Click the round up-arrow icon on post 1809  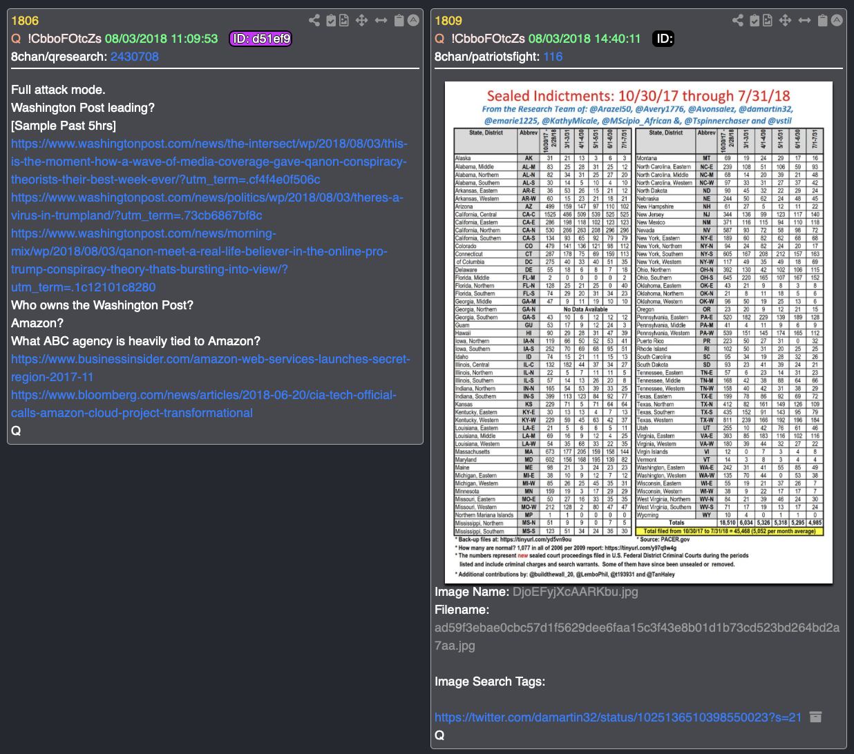[837, 21]
